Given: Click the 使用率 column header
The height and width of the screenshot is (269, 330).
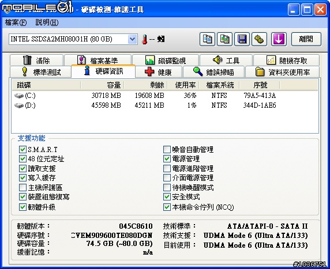Looking at the screenshot, I should [183, 85].
